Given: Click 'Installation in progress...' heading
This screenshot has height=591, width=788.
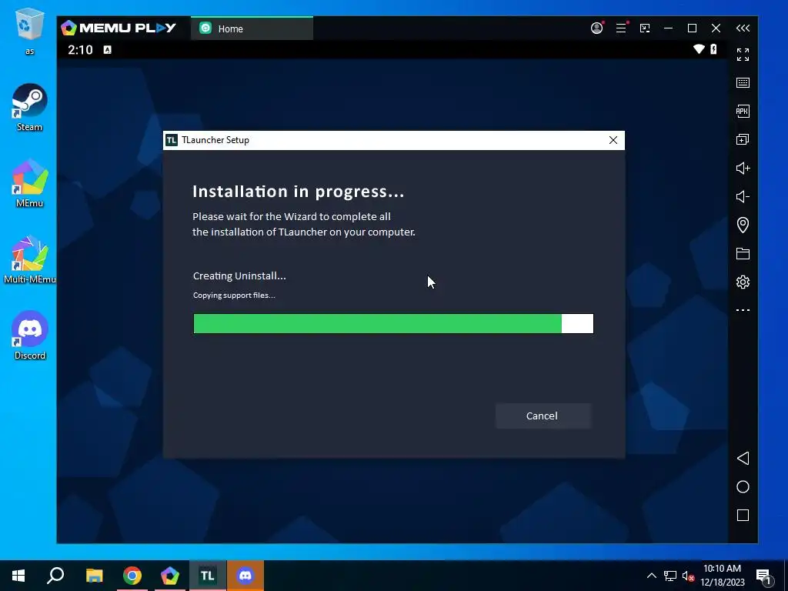Looking at the screenshot, I should pyautogui.click(x=299, y=192).
